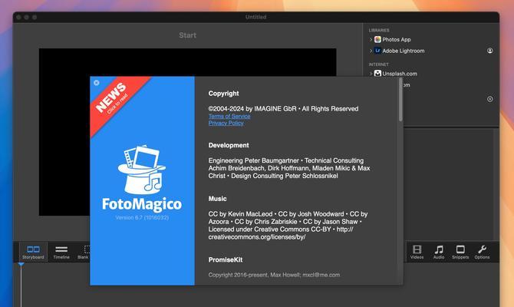Click the LIBRARIES section label

click(x=379, y=30)
